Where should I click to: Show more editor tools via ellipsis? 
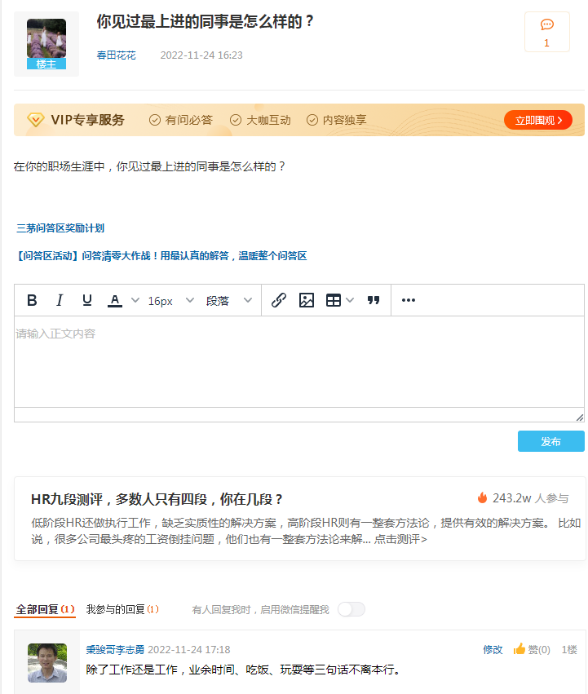pos(409,301)
